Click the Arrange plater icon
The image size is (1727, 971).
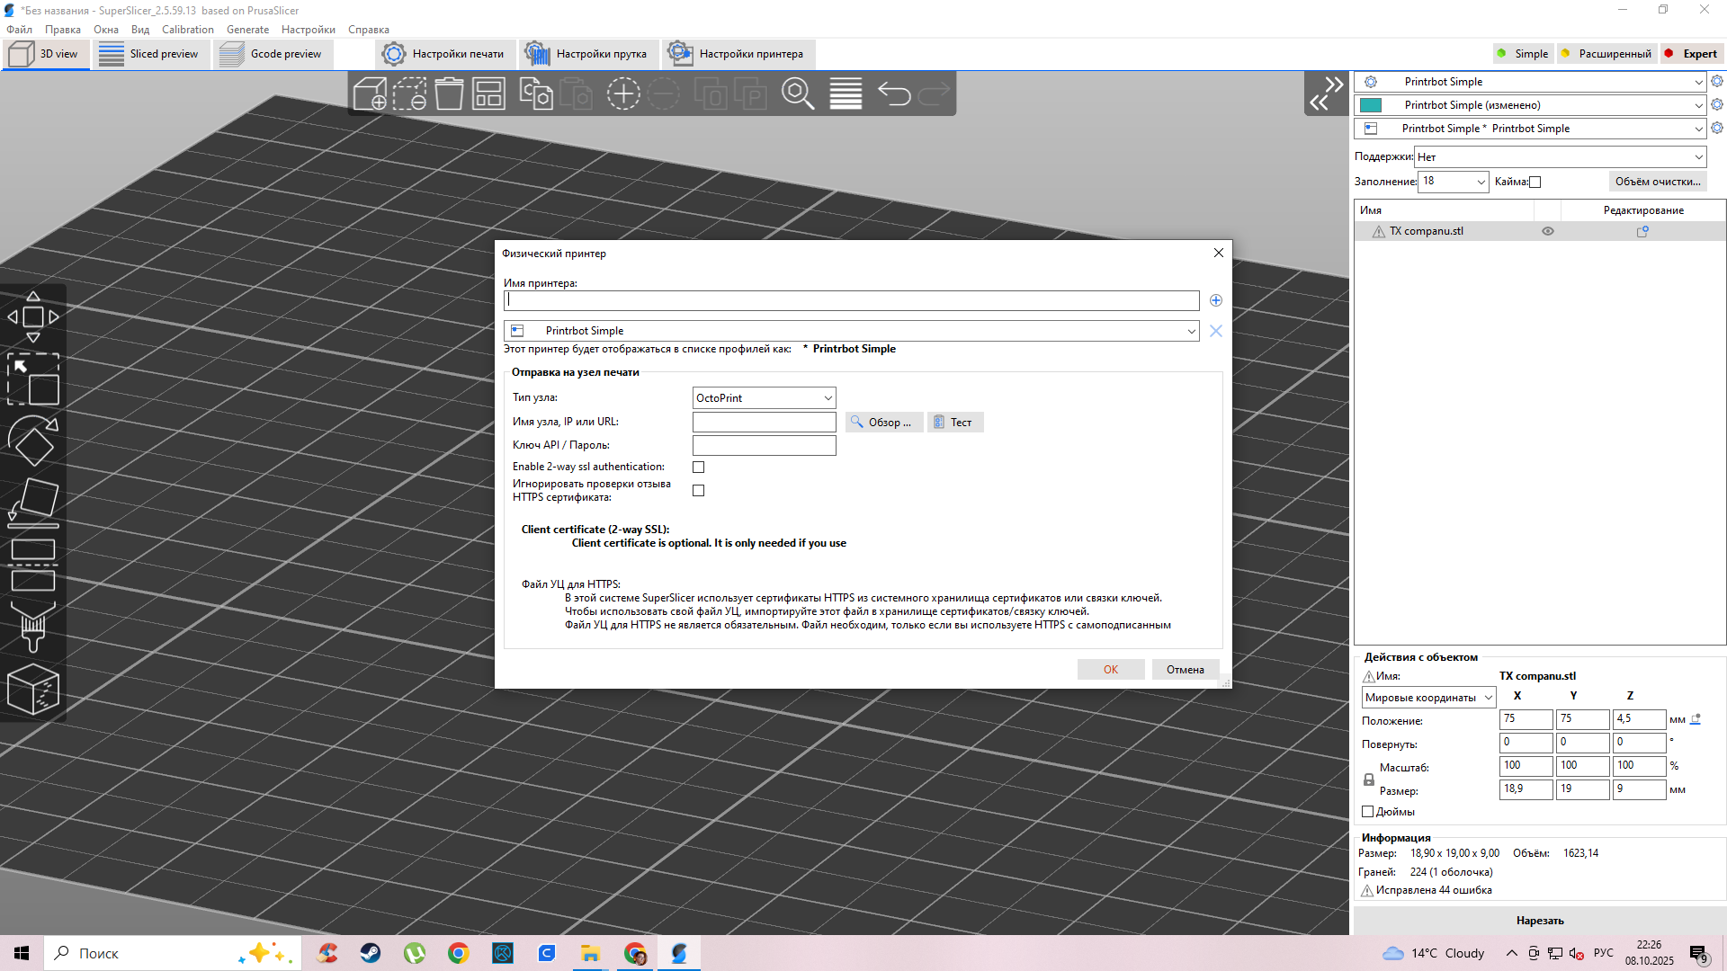click(x=488, y=94)
